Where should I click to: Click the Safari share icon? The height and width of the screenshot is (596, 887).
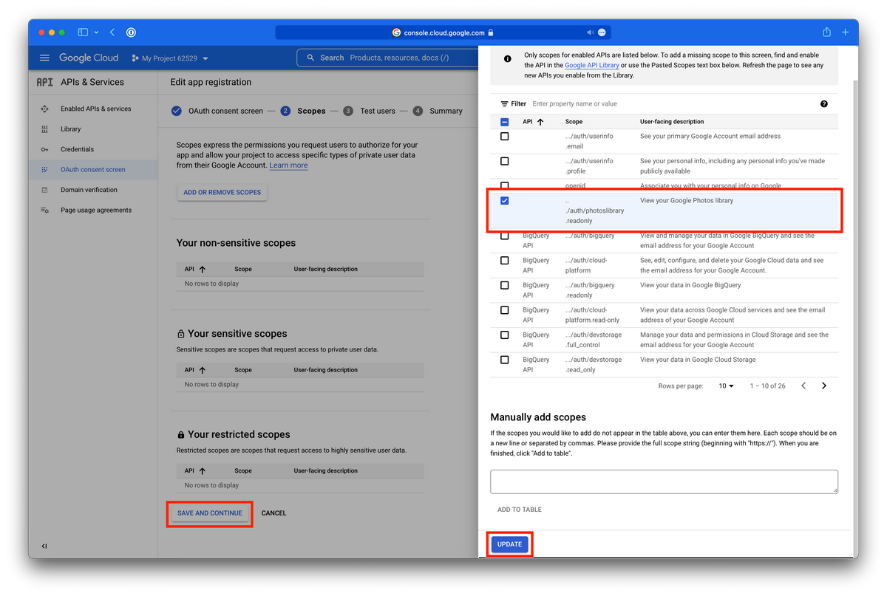point(826,32)
